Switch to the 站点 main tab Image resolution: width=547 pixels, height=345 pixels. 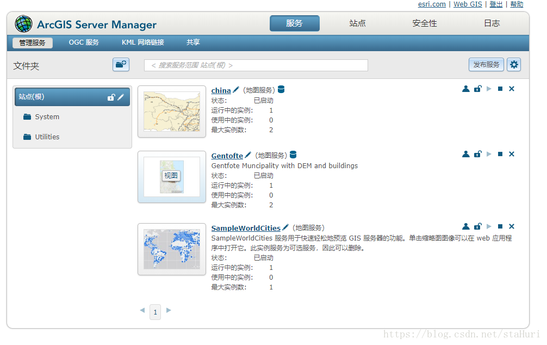(358, 23)
